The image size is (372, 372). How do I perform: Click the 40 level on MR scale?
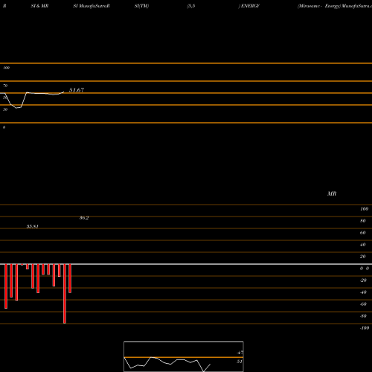(362, 245)
